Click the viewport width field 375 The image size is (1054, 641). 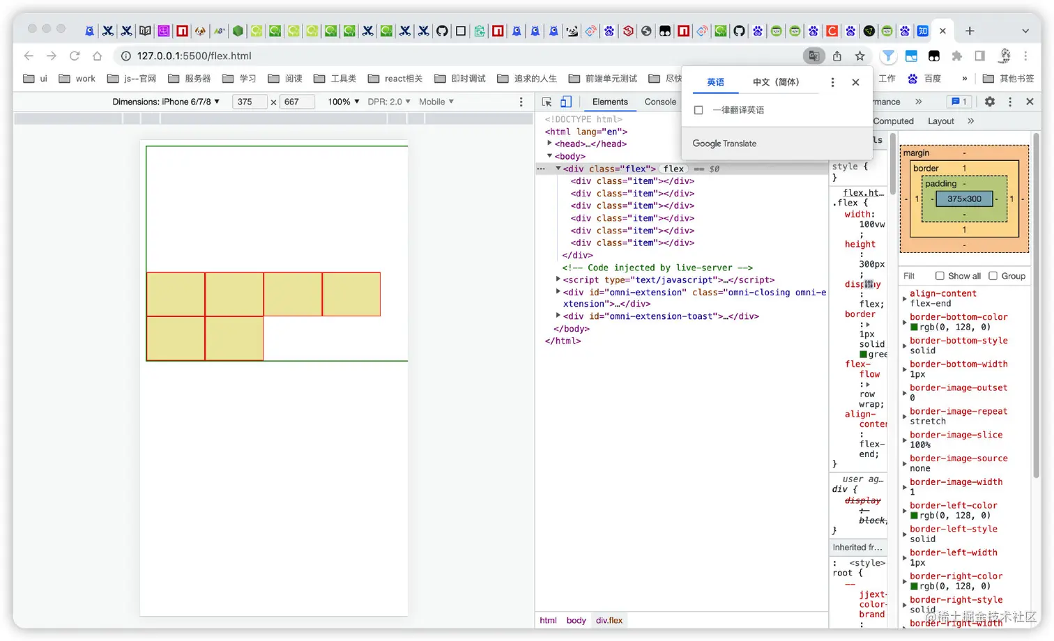tap(250, 102)
